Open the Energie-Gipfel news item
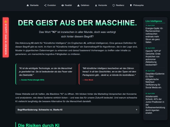 (x=154, y=35)
